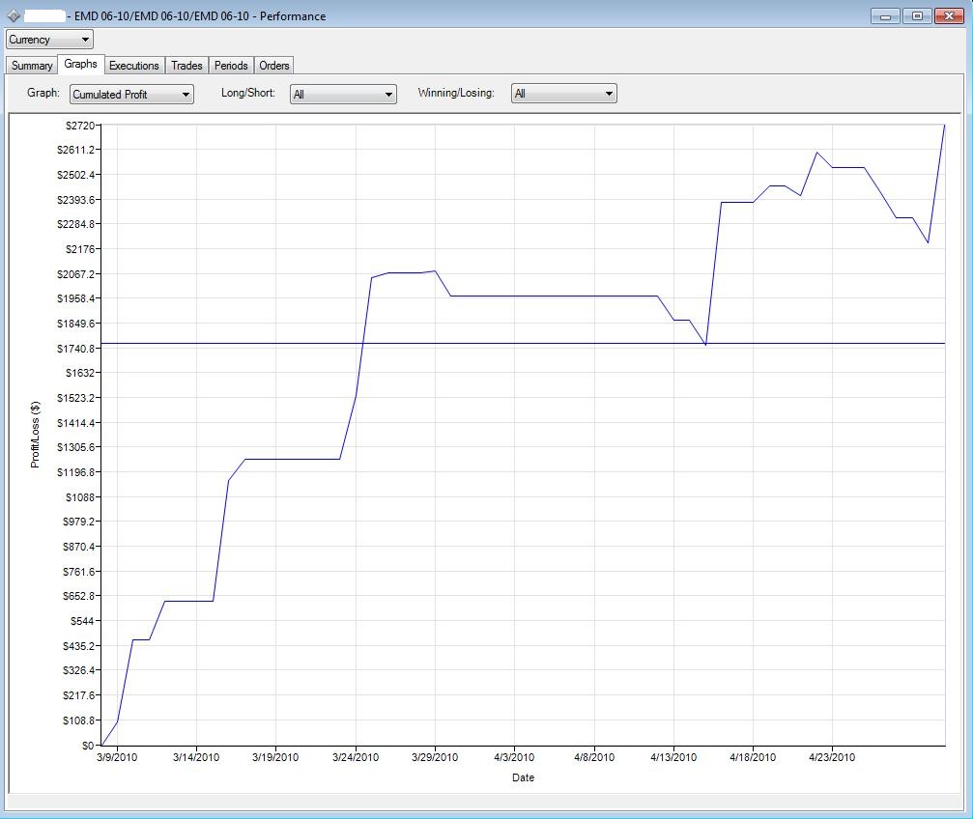Image resolution: width=973 pixels, height=819 pixels.
Task: Click the Winning/Losing: label
Action: click(456, 93)
